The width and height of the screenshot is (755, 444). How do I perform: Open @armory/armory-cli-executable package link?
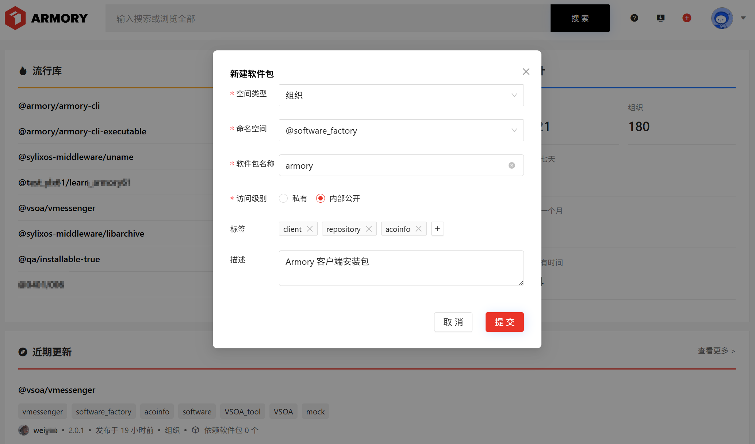[x=82, y=131]
